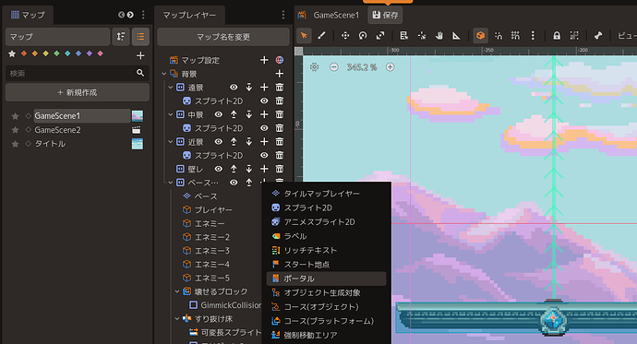Filter by green diamond tag

click(x=56, y=53)
